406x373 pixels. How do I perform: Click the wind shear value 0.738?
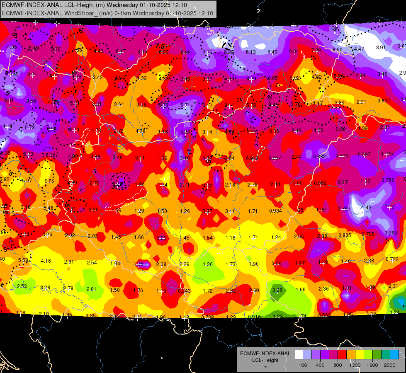click(x=207, y=317)
